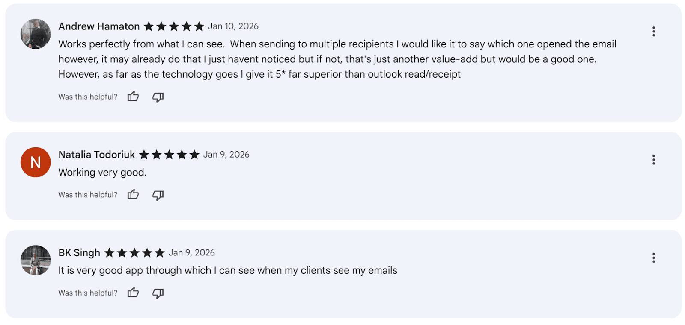Viewport: 685px width, 325px height.
Task: Like BK Singh's review
Action: pyautogui.click(x=133, y=293)
